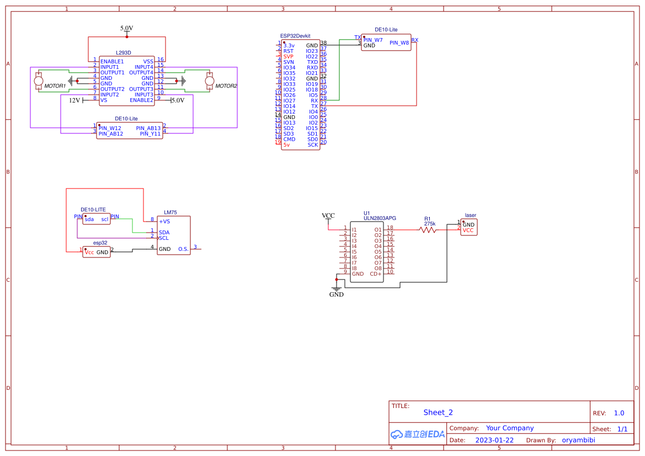Click the VCC symbol left of U1
The image size is (645, 456).
[x=329, y=216]
